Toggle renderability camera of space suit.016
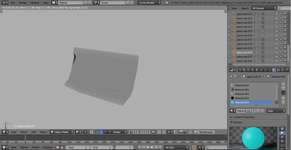 tap(285, 35)
